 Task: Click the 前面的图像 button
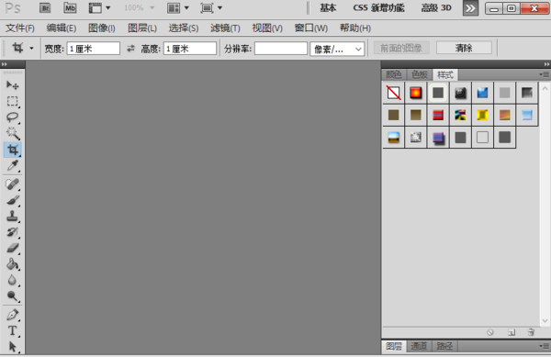point(401,48)
